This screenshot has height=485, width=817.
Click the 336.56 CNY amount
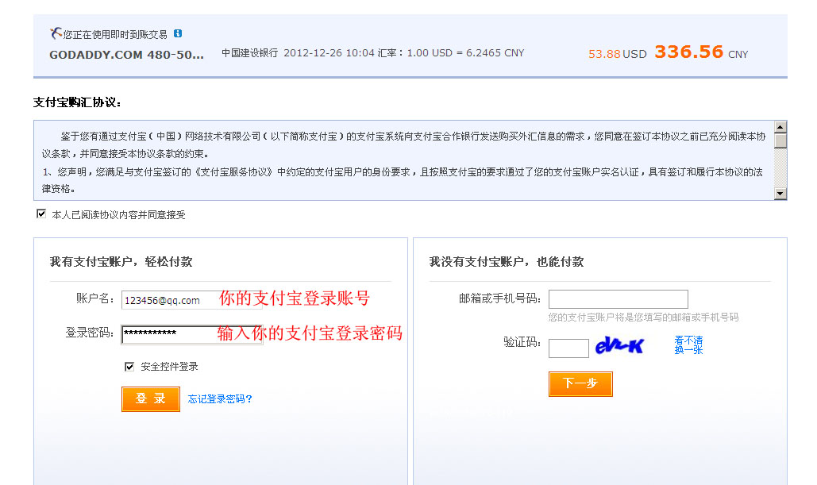[x=701, y=52]
